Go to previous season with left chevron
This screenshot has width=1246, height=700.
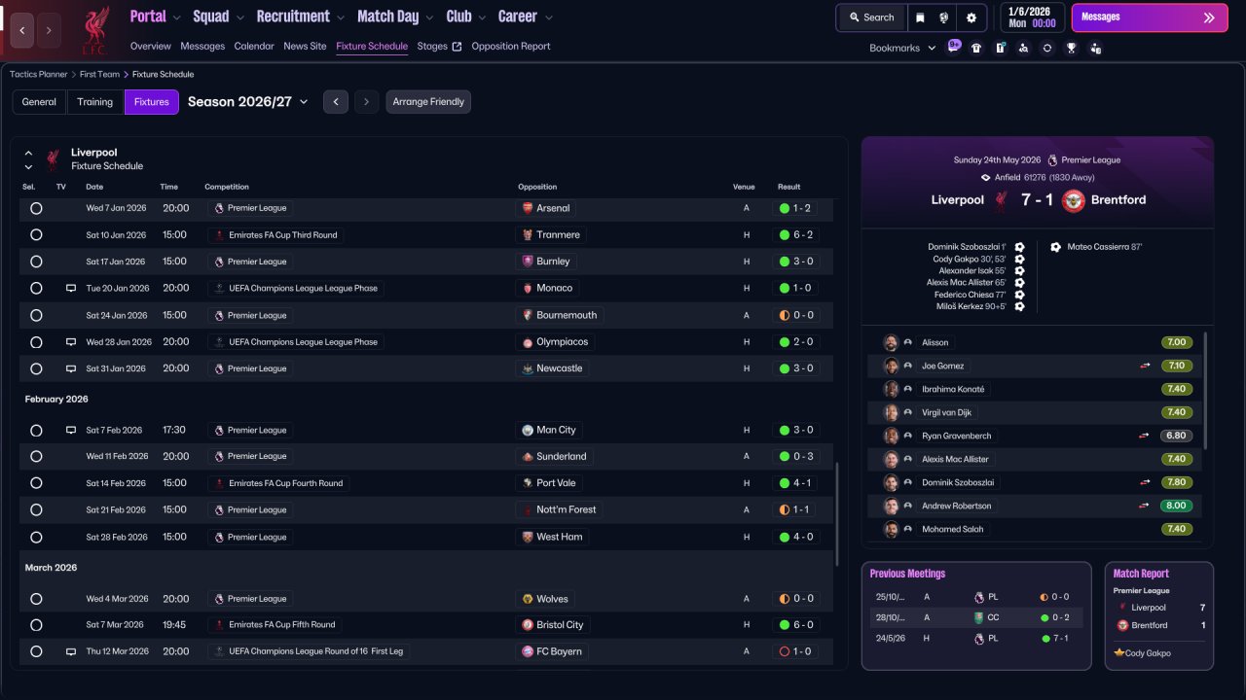pyautogui.click(x=336, y=102)
